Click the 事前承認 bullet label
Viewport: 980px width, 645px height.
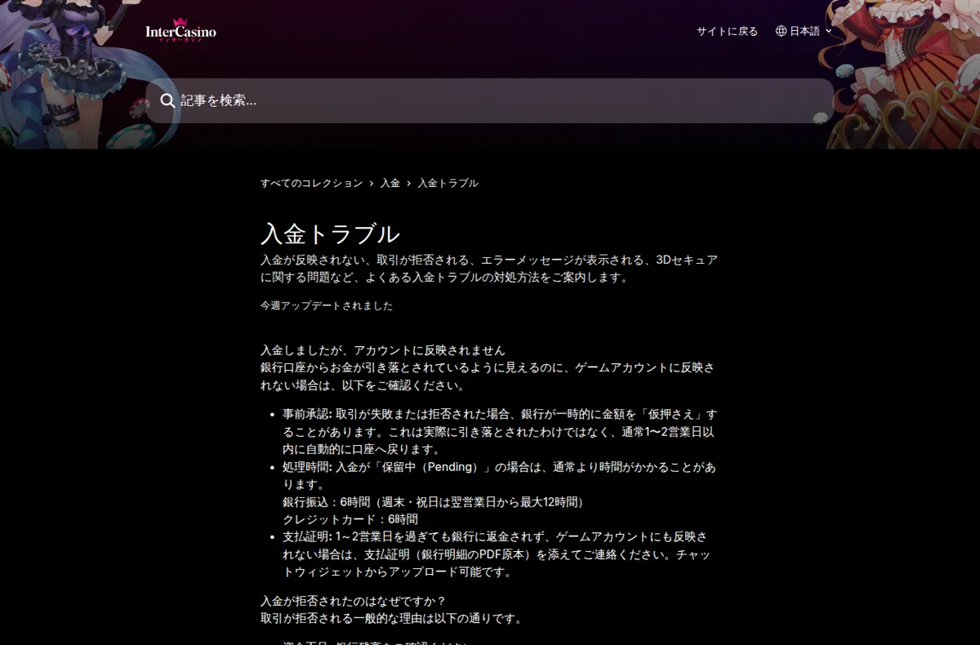(x=307, y=414)
